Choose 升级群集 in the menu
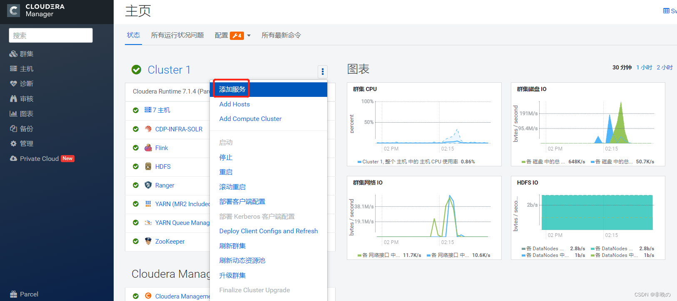The width and height of the screenshot is (677, 301). 232,276
